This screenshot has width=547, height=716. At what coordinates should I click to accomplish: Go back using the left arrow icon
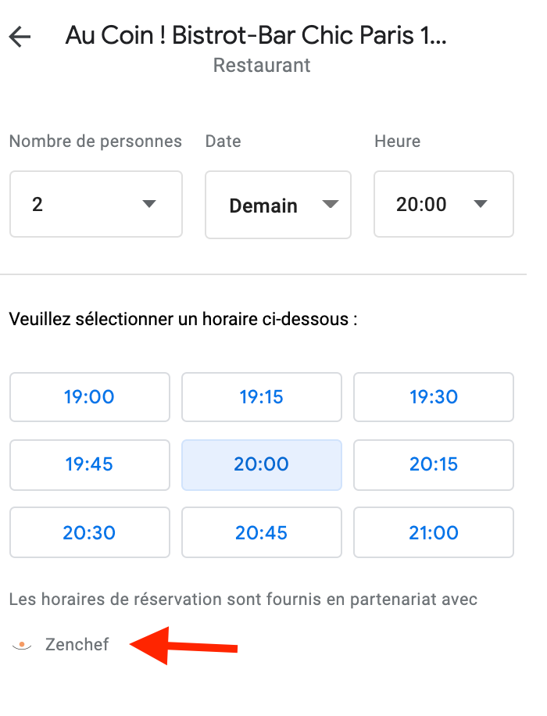tap(20, 37)
